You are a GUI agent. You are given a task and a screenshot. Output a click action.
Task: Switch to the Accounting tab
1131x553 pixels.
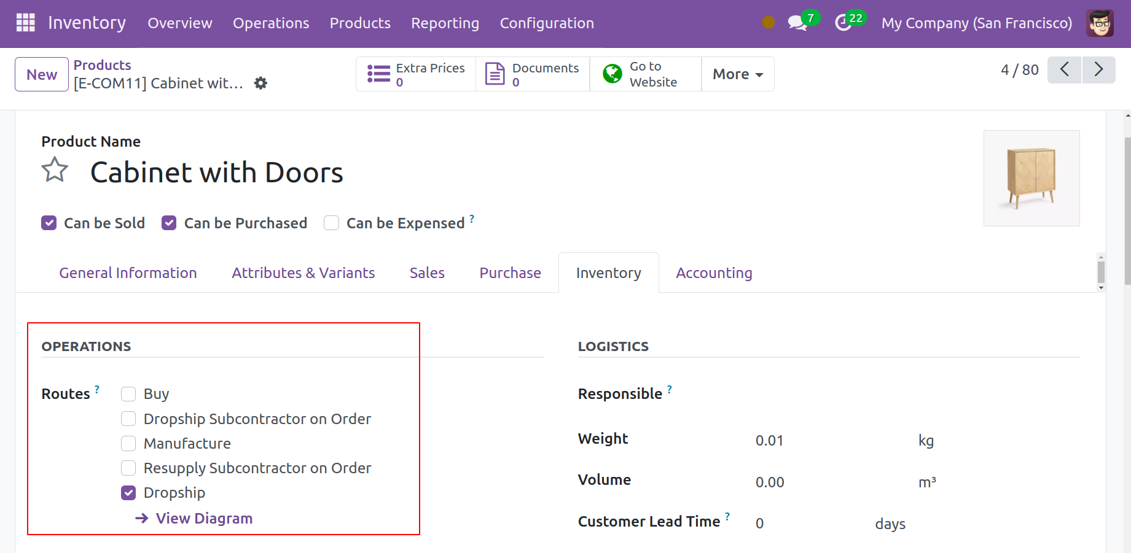point(714,273)
